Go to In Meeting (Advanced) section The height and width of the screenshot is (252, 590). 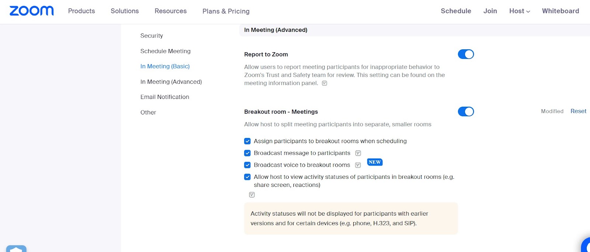(171, 82)
